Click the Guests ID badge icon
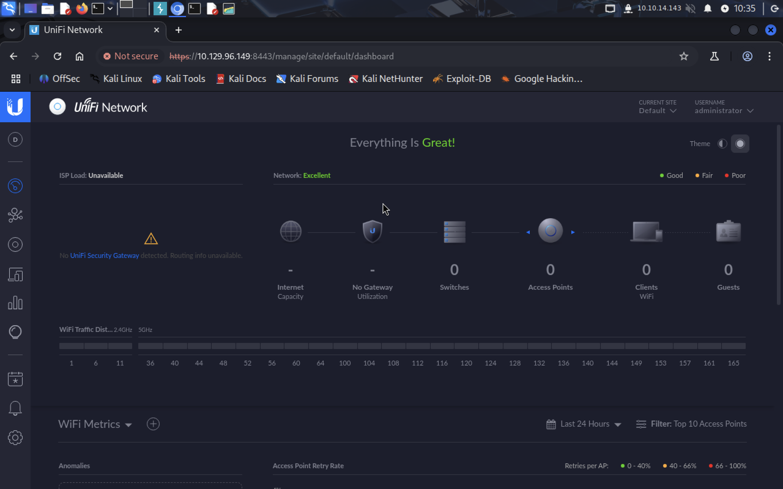Screen dimensions: 783x489 coord(728,231)
